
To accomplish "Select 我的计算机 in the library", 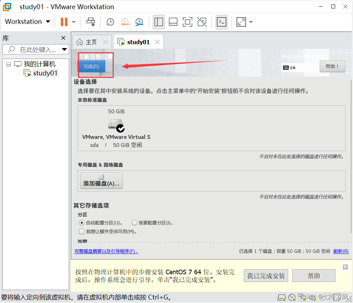I will tap(40, 64).
